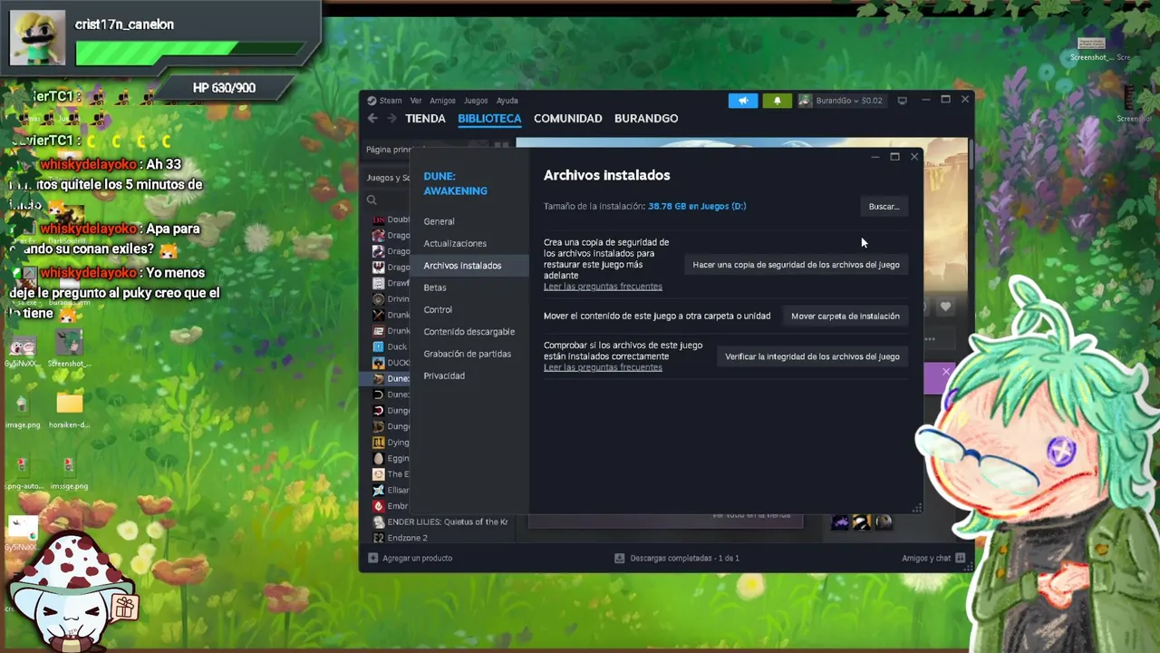
Task: Switch to the TIENDA tab
Action: coord(425,119)
